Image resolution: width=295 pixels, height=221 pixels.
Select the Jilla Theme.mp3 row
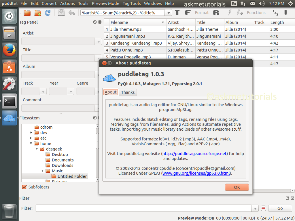tap(199, 29)
